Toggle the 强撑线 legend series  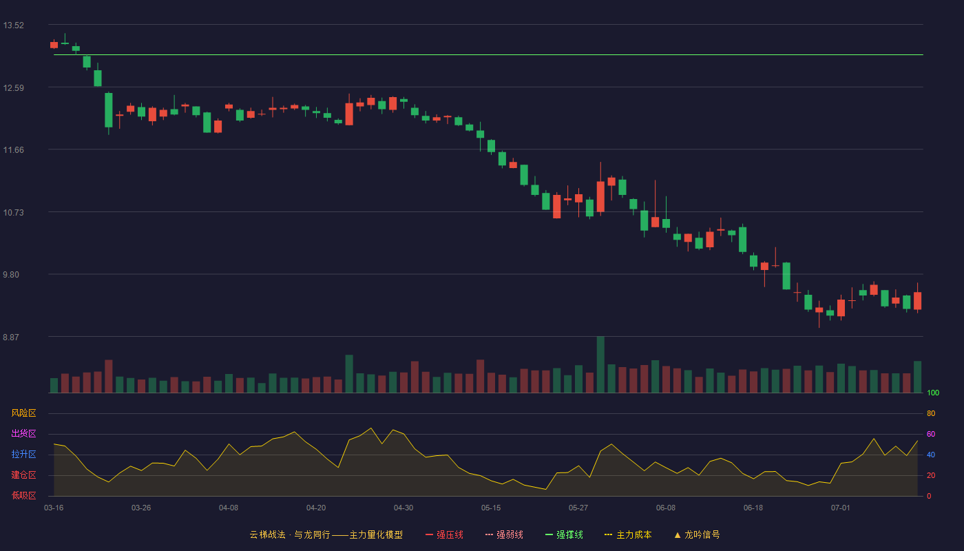(564, 534)
